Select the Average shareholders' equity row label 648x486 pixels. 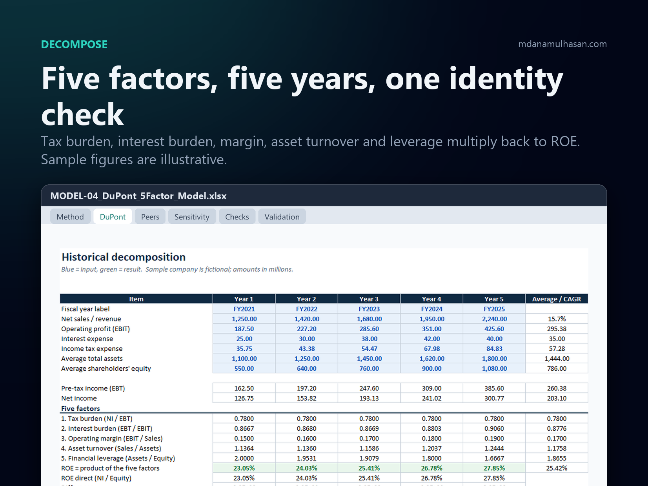tap(106, 368)
